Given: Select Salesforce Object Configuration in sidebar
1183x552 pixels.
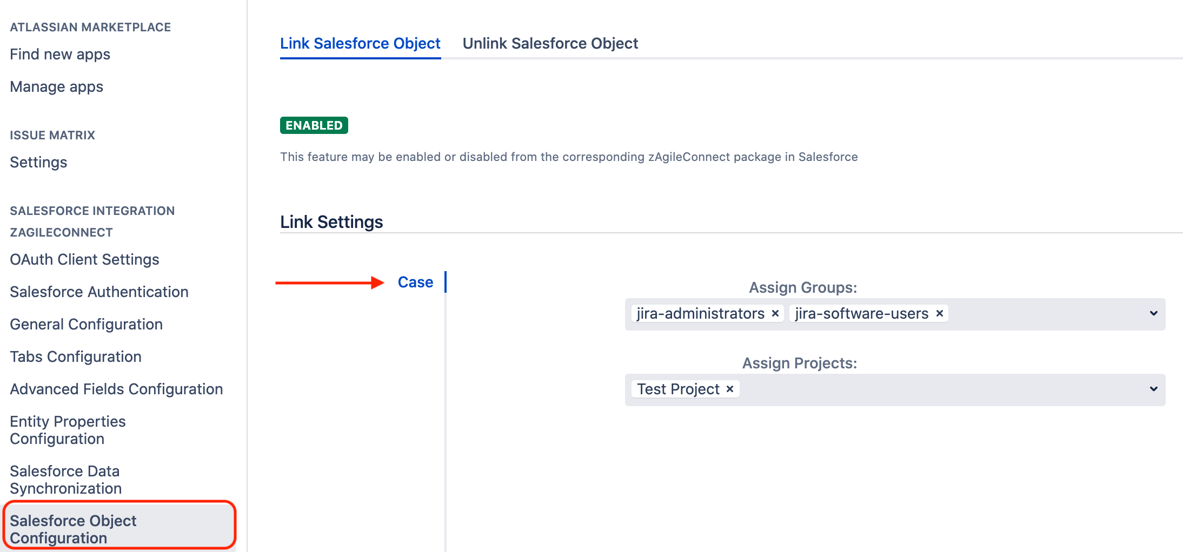Looking at the screenshot, I should (73, 529).
